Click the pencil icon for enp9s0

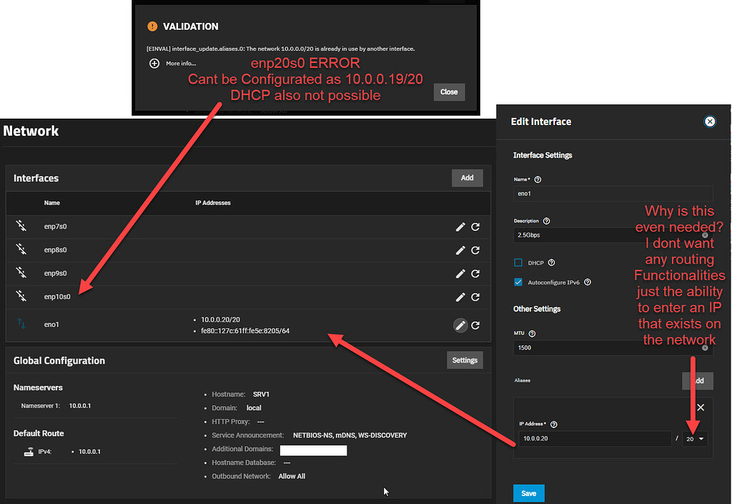pyautogui.click(x=460, y=274)
